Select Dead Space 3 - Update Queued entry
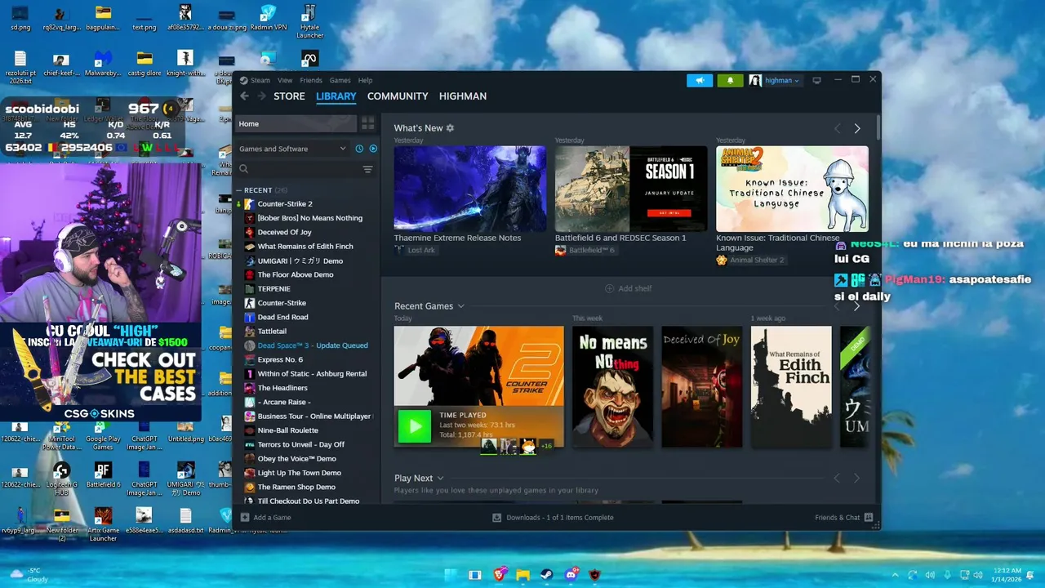The width and height of the screenshot is (1045, 588). 313,345
